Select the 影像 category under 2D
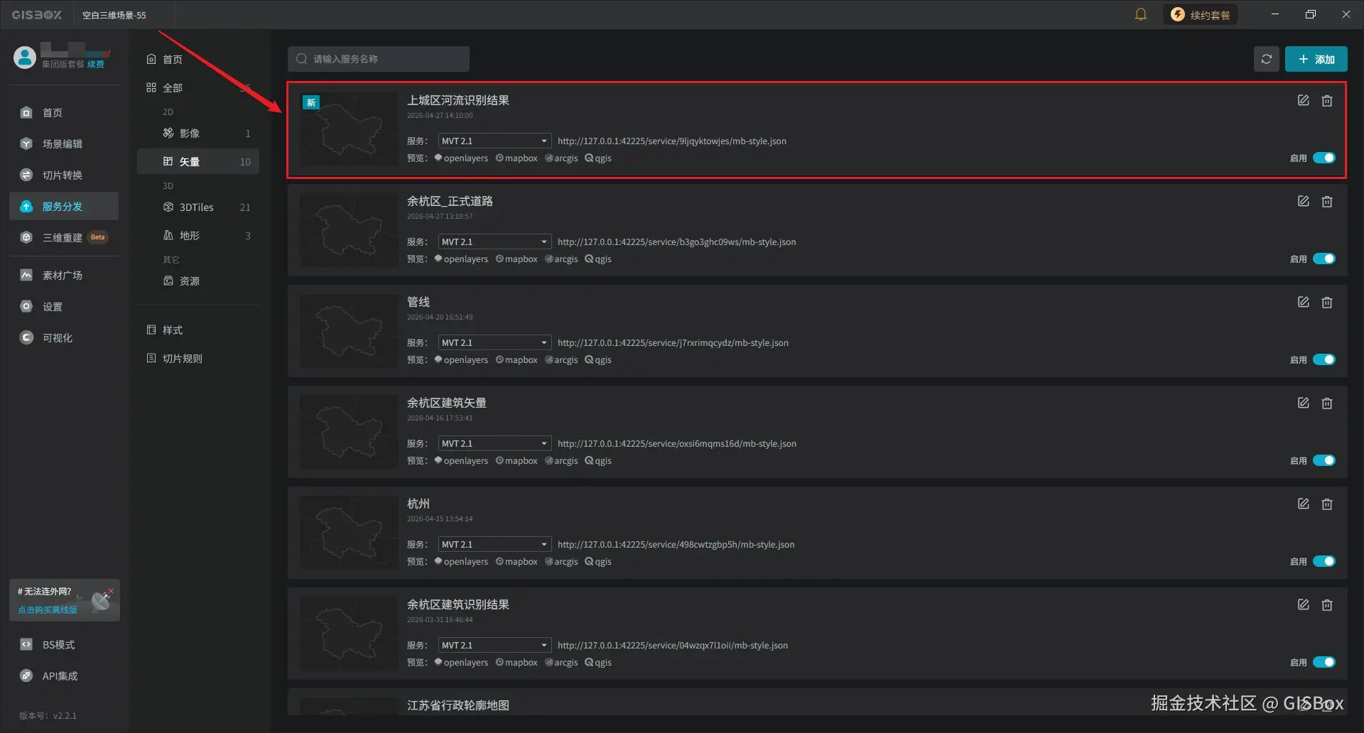 190,133
